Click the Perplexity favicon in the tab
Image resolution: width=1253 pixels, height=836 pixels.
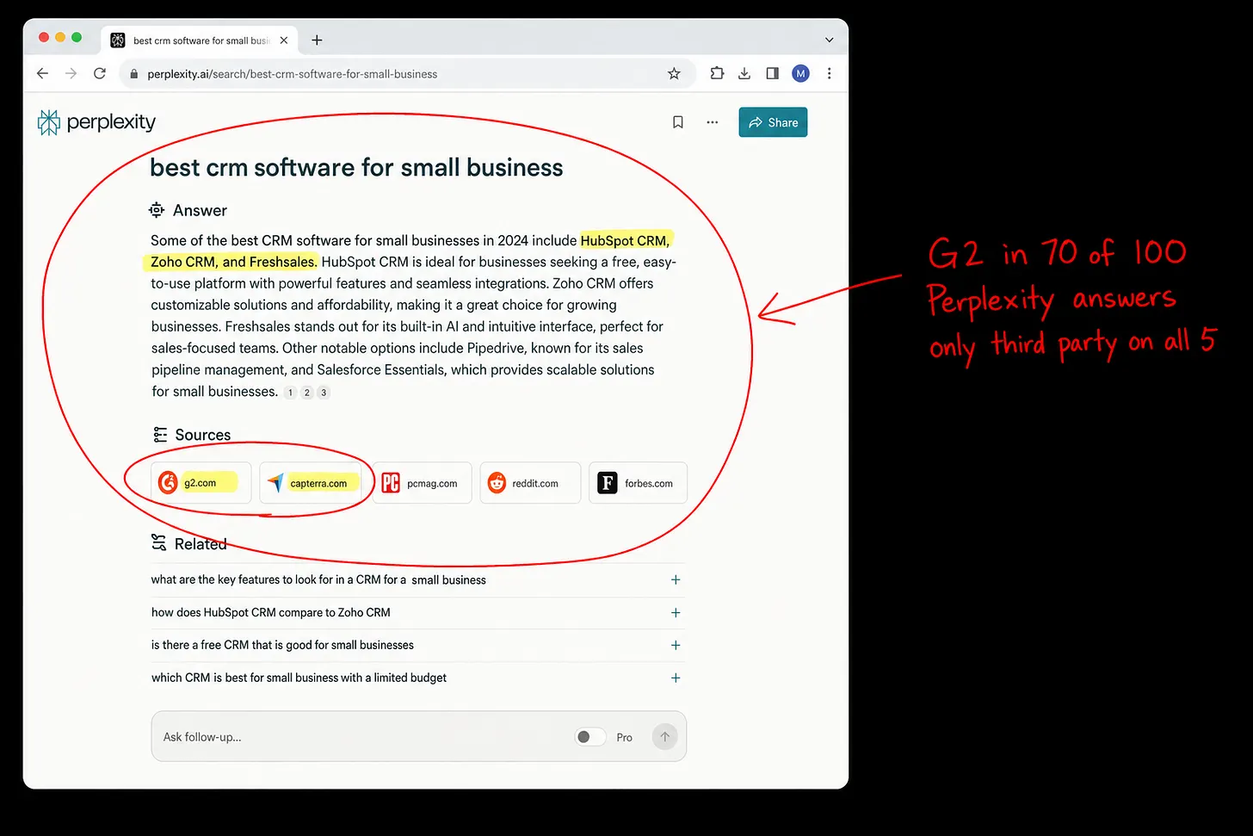point(118,40)
